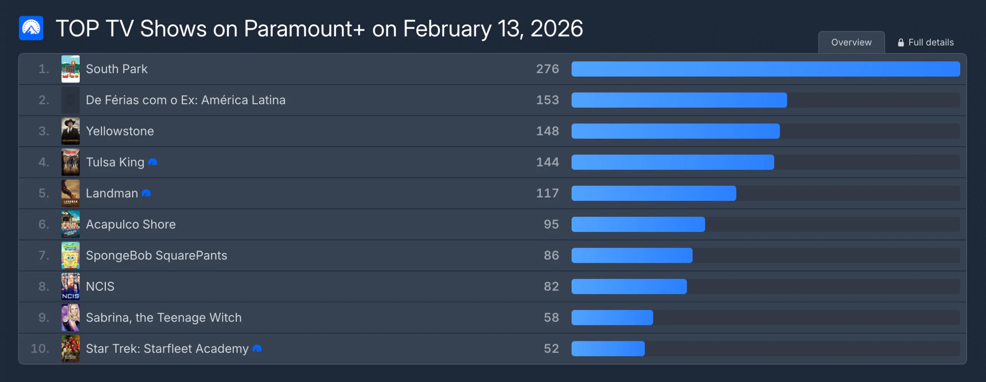986x382 pixels.
Task: Click Paramount+ badge next to Landman
Action: point(146,194)
